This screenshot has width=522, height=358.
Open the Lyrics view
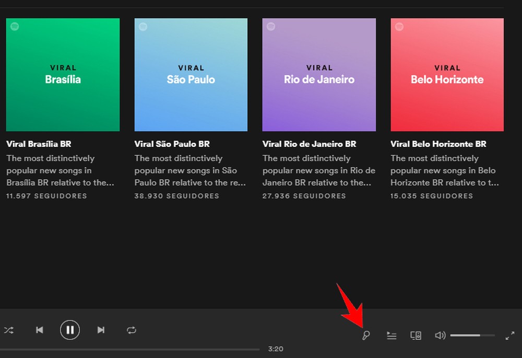(x=365, y=335)
